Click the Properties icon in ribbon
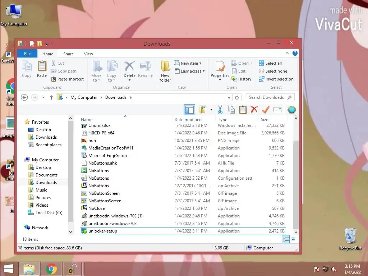Screen dimensions: 368x276 click(220, 66)
